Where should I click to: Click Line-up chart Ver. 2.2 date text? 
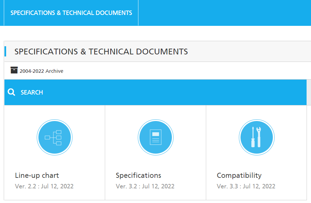coord(44,186)
